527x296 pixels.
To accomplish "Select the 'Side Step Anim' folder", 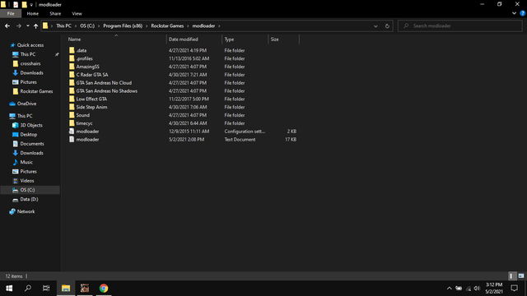I will click(x=91, y=107).
